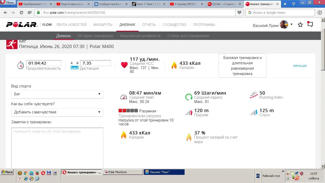This screenshot has height=183, width=325.
Task: Click the red running sport icon
Action: (x=12, y=44)
